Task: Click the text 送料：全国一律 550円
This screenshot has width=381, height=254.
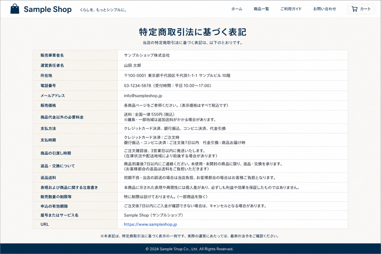Action: (x=143, y=114)
